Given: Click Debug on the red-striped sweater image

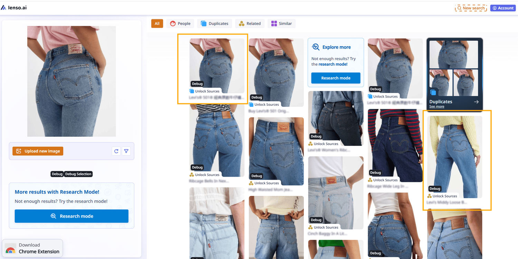Looking at the screenshot, I should 375,173.
